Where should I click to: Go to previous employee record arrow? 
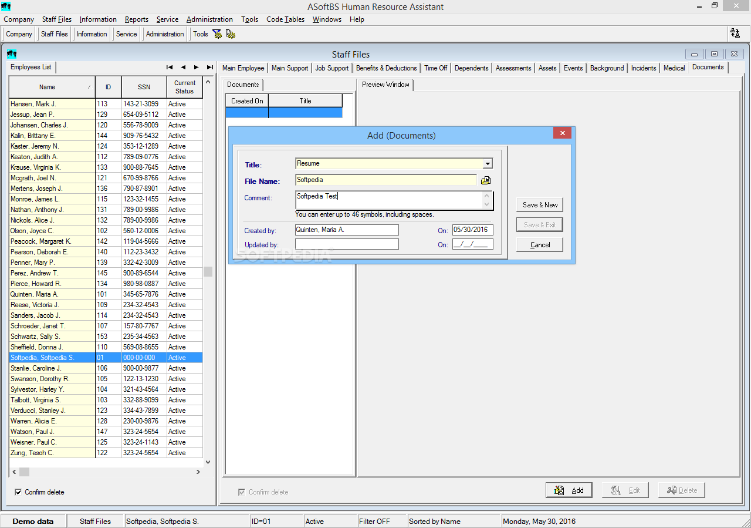[x=183, y=67]
